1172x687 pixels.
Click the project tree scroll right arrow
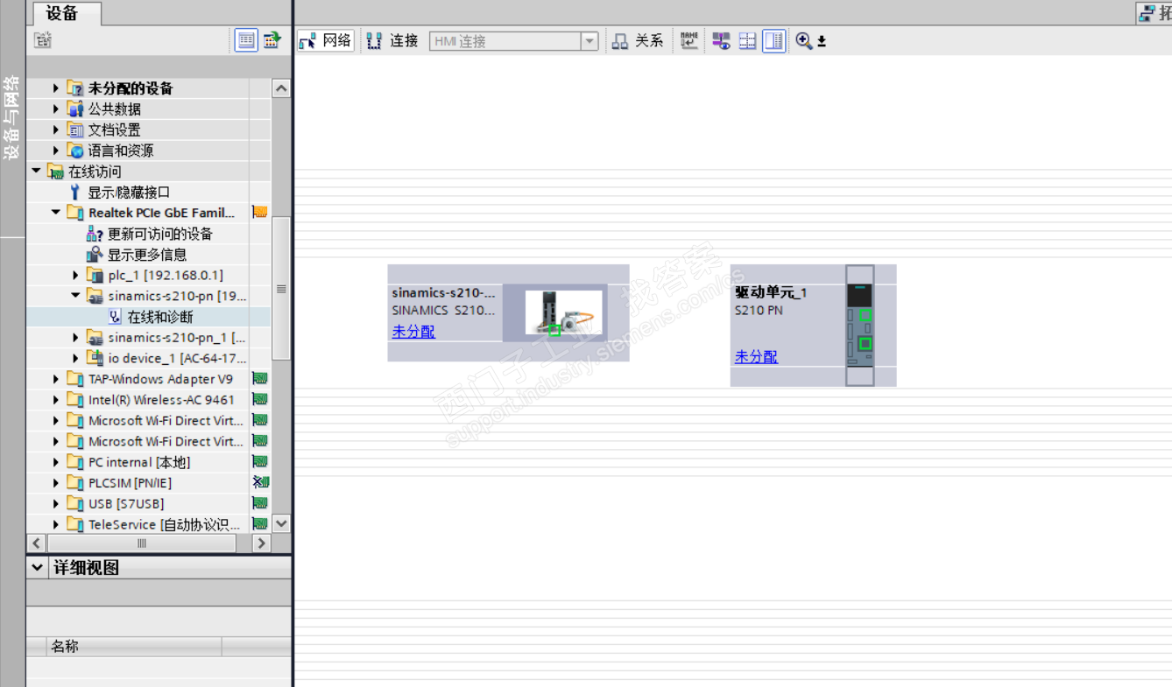261,543
